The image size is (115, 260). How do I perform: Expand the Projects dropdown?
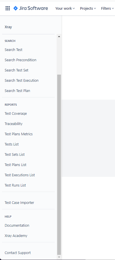point(88,8)
